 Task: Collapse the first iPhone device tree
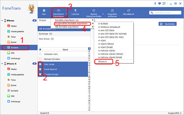click(x=2, y=21)
